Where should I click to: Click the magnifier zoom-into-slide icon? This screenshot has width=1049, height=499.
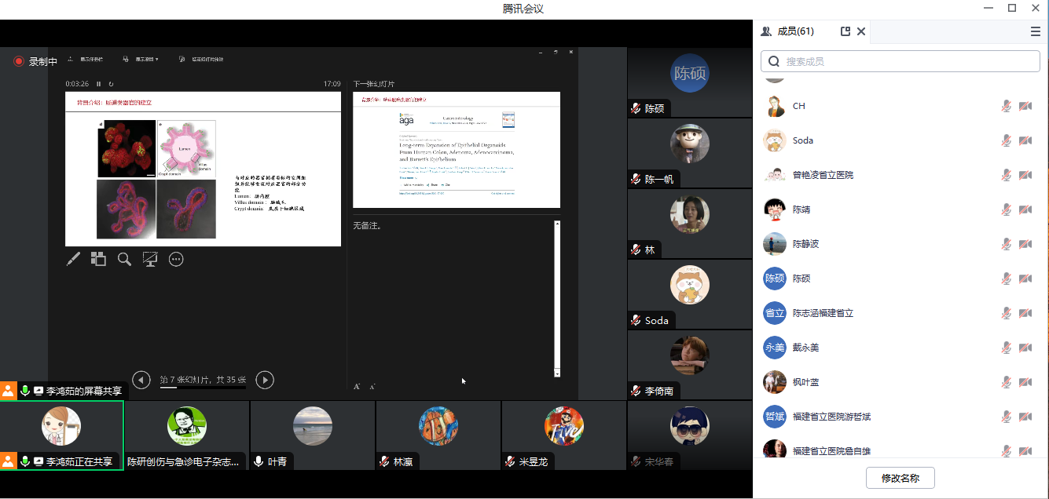point(124,259)
